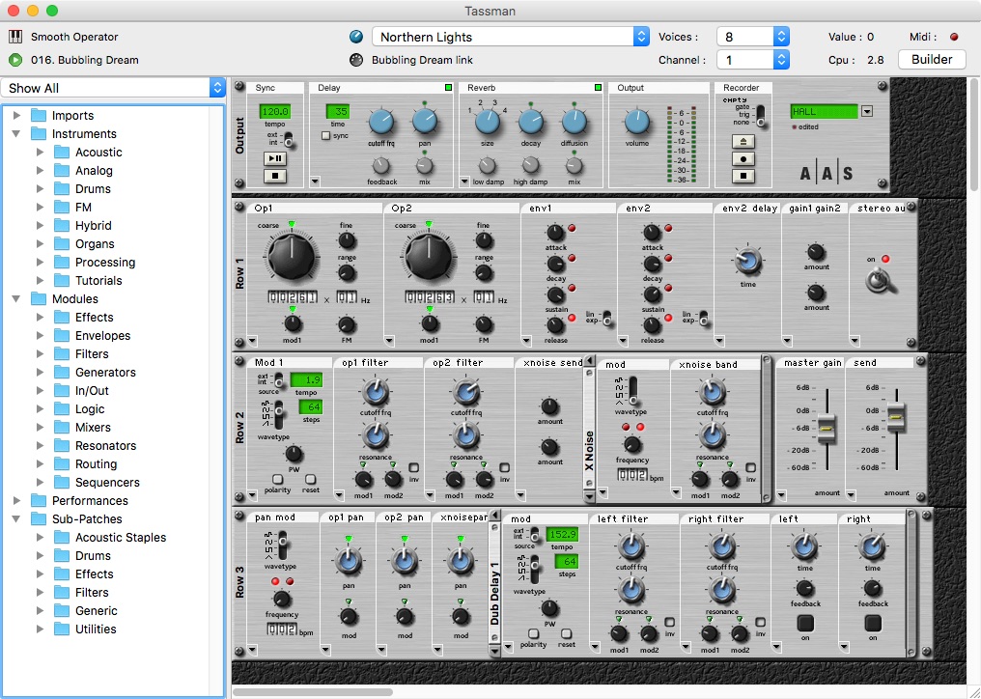Click the Recorder record button
Screen dimensions: 981x699
pyautogui.click(x=743, y=158)
